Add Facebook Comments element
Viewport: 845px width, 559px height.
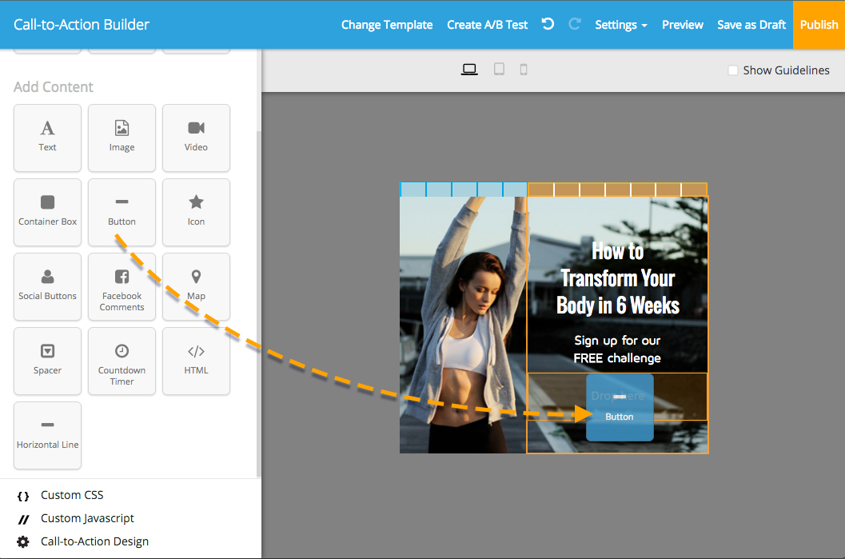(122, 287)
